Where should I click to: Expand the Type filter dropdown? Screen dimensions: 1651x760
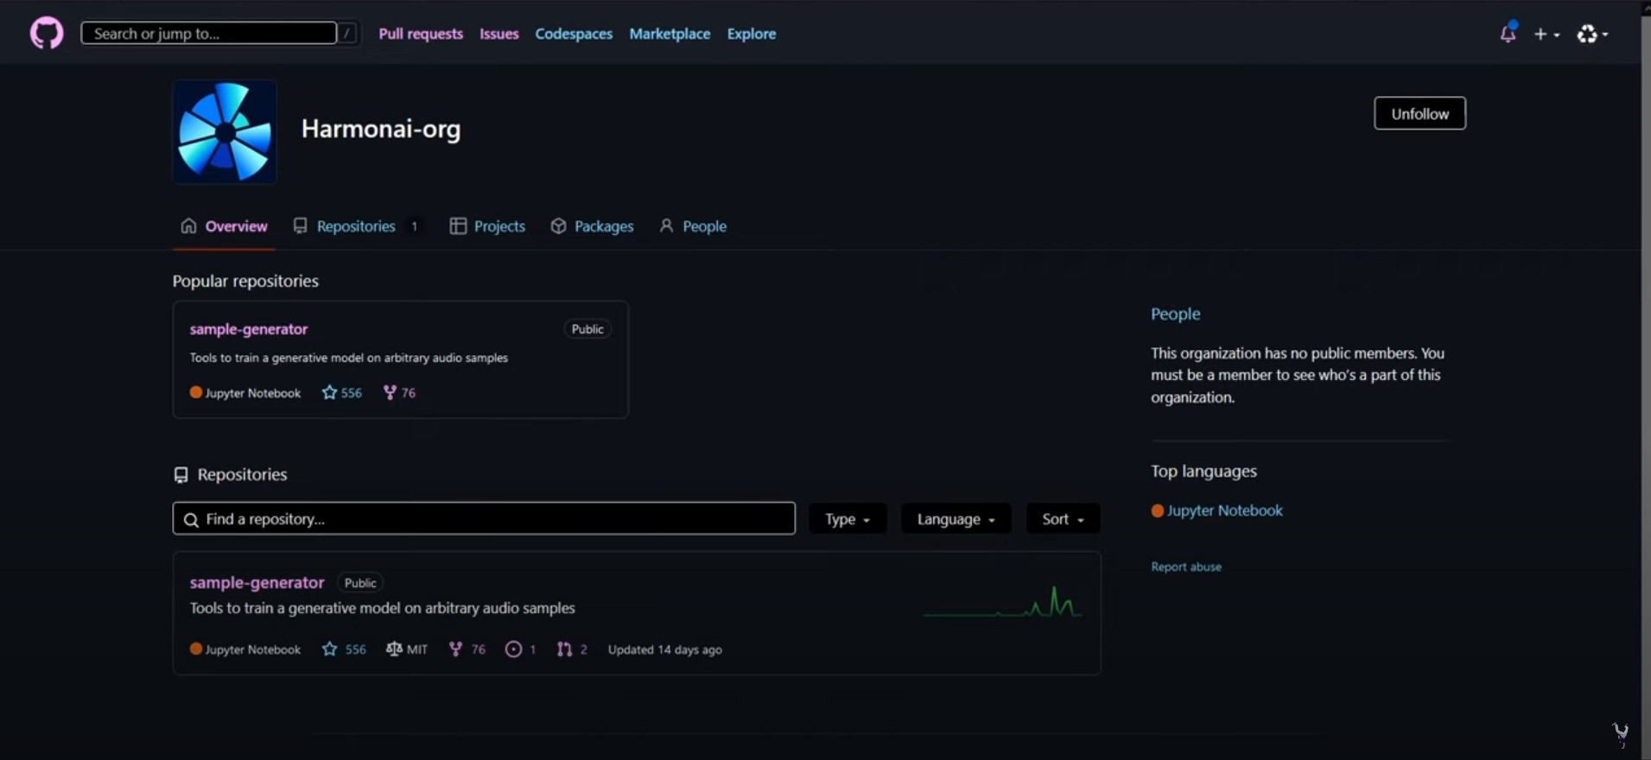[848, 518]
